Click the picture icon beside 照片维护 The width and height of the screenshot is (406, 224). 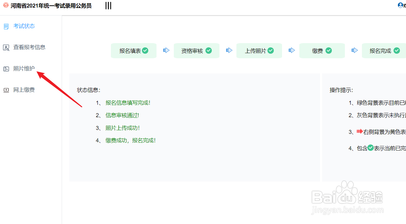coord(6,69)
